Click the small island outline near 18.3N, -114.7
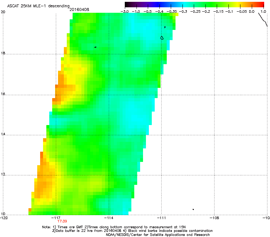This screenshot has width=270, height=237. pos(95,47)
